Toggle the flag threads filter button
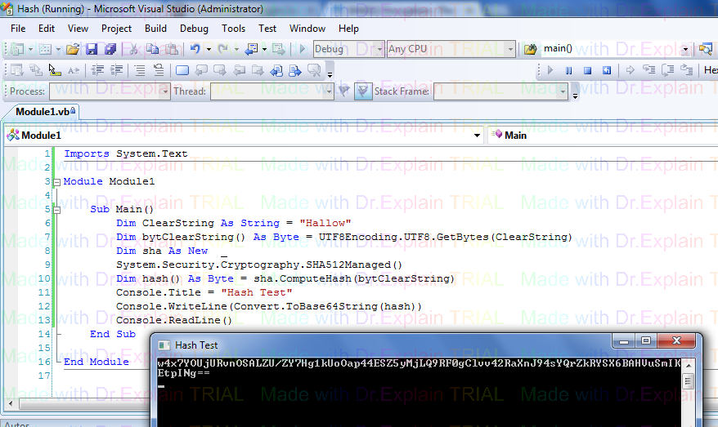Viewport: 718px width, 427px height. click(362, 91)
